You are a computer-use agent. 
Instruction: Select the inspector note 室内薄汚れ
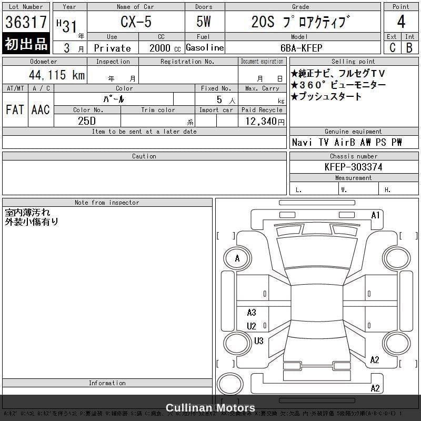tap(27, 213)
